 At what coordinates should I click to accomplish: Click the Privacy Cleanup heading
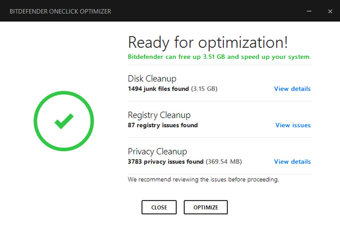pyautogui.click(x=157, y=152)
